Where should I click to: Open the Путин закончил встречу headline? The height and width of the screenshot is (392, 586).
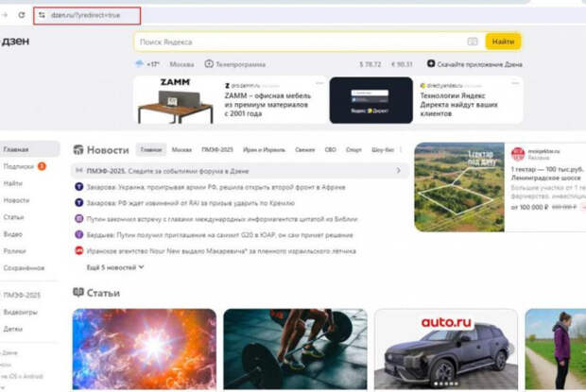[x=222, y=219]
